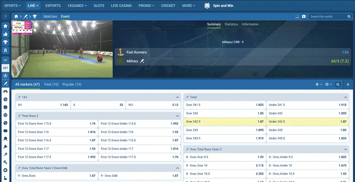This screenshot has width=355, height=182.
Task: Toggle the mini window layout icon
Action: (x=297, y=17)
